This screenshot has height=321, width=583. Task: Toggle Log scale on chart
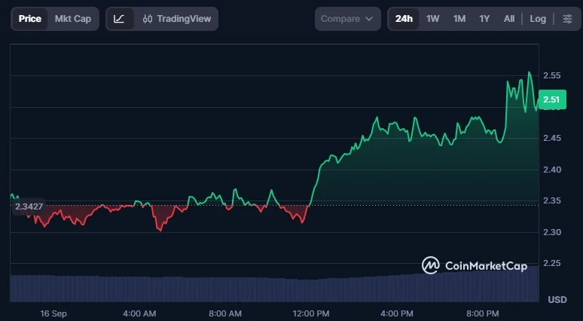click(x=538, y=19)
